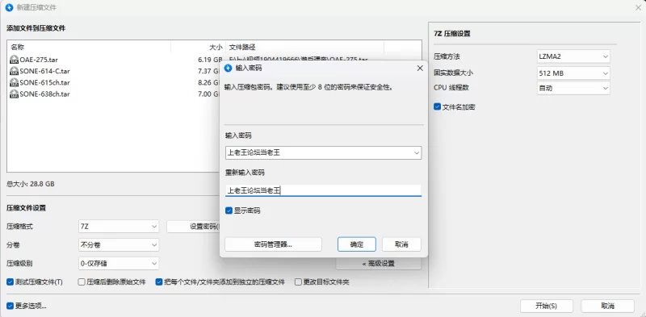Click the SONE-638ch.tar file icon
Image resolution: width=646 pixels, height=317 pixels.
click(14, 94)
